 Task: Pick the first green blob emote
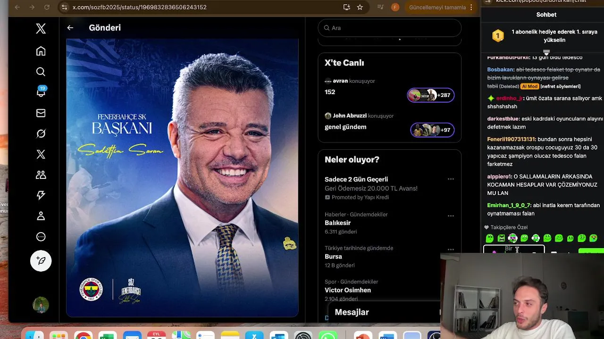tap(490, 238)
